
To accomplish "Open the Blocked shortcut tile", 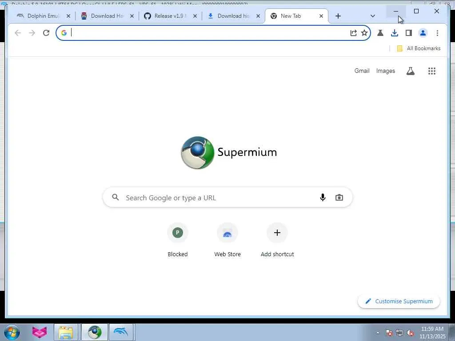I will point(178,240).
